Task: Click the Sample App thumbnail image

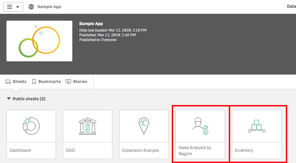Action: pos(39,41)
